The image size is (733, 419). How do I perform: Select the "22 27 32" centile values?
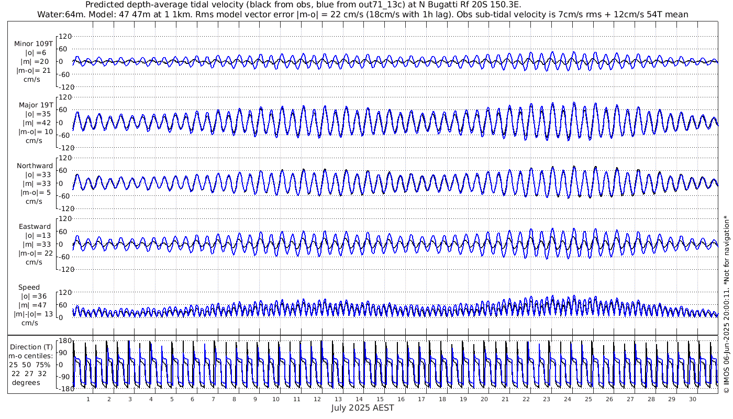[29, 373]
